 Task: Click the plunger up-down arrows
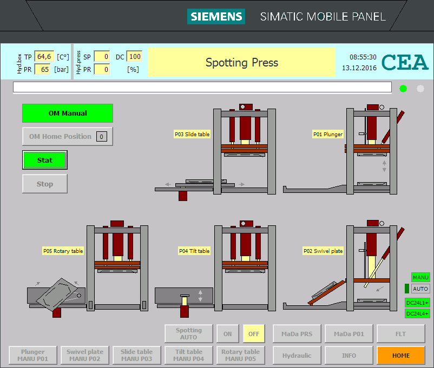(384, 166)
